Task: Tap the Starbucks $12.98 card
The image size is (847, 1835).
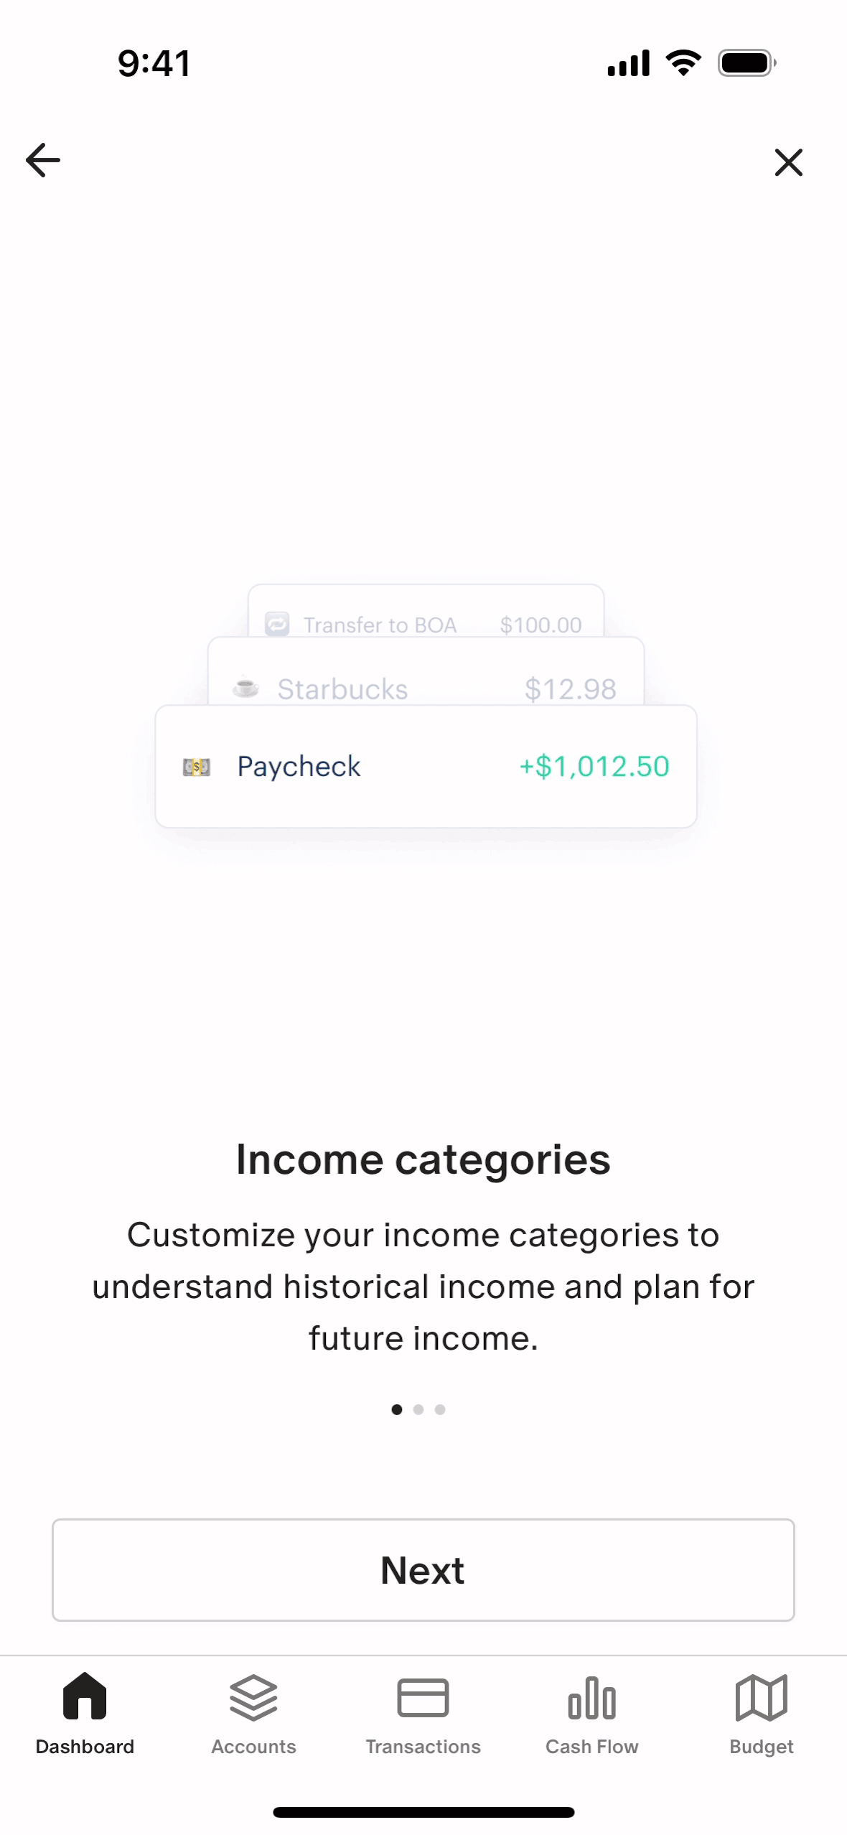Action: coord(426,678)
